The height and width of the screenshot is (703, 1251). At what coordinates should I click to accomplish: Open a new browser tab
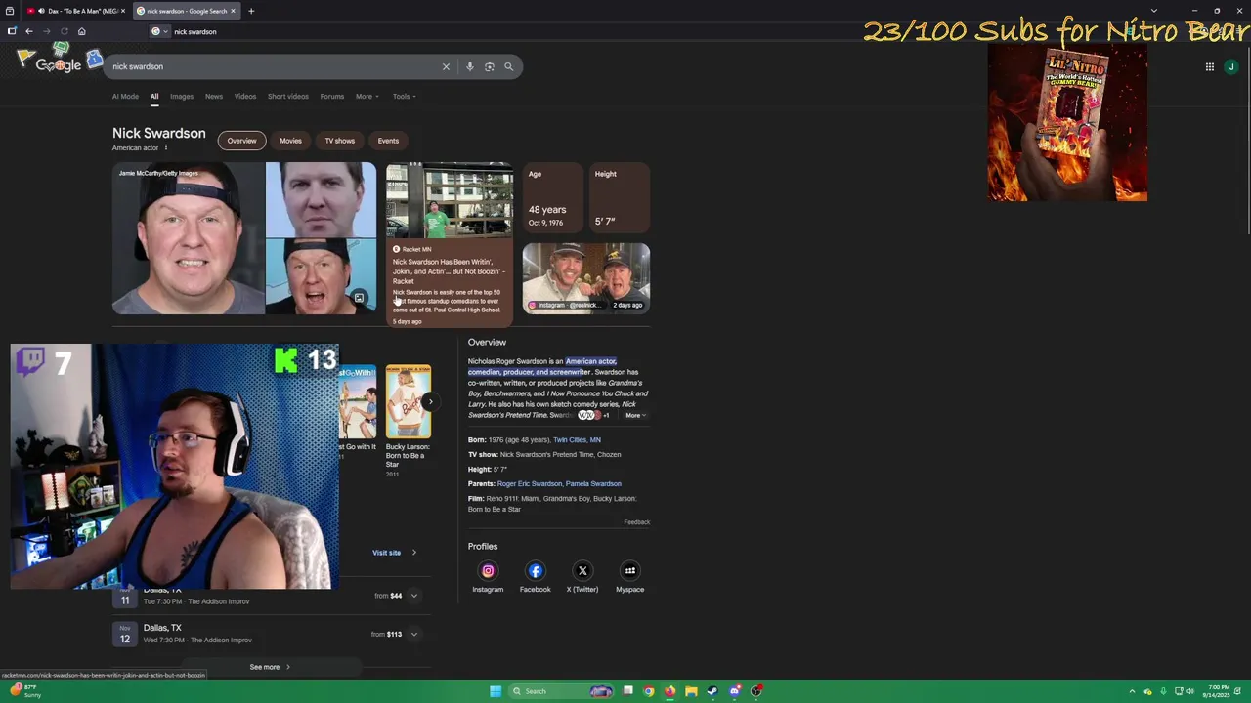pos(251,11)
